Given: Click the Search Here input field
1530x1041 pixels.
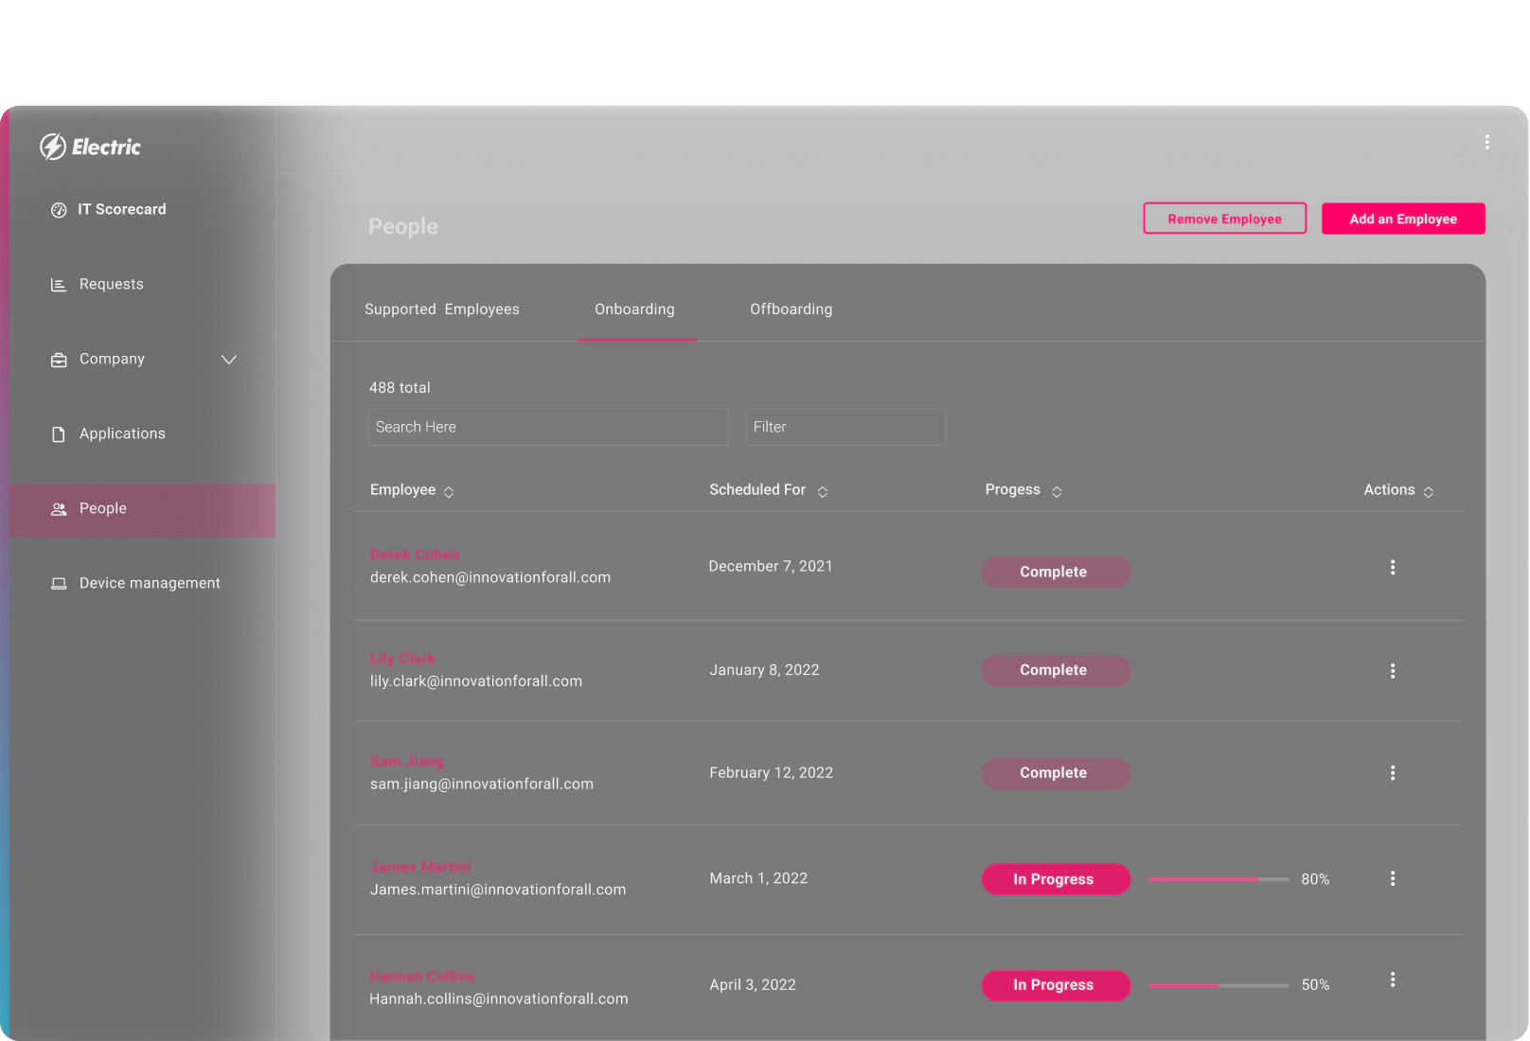Looking at the screenshot, I should (x=548, y=427).
